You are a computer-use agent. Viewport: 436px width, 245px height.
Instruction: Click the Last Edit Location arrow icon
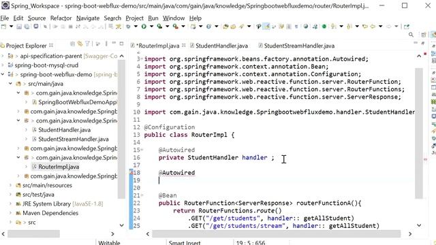tap(365, 27)
